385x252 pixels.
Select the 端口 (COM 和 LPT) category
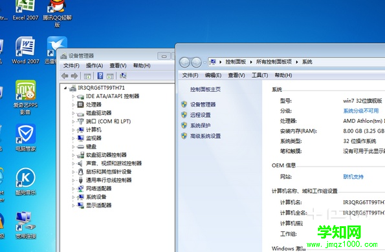click(108, 121)
